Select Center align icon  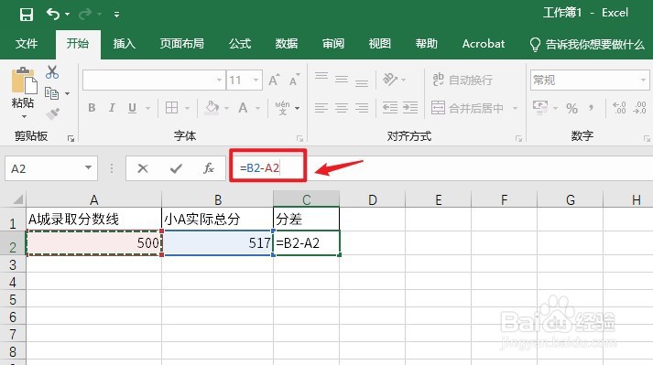click(342, 108)
